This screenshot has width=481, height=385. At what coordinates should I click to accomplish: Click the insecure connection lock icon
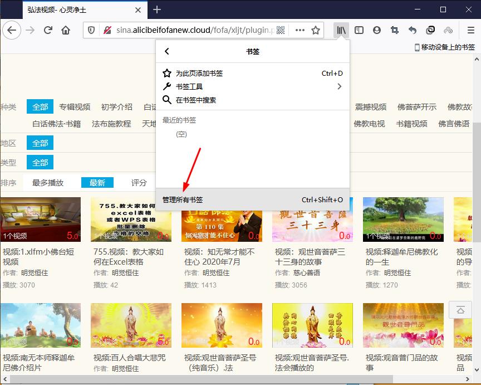pyautogui.click(x=107, y=30)
